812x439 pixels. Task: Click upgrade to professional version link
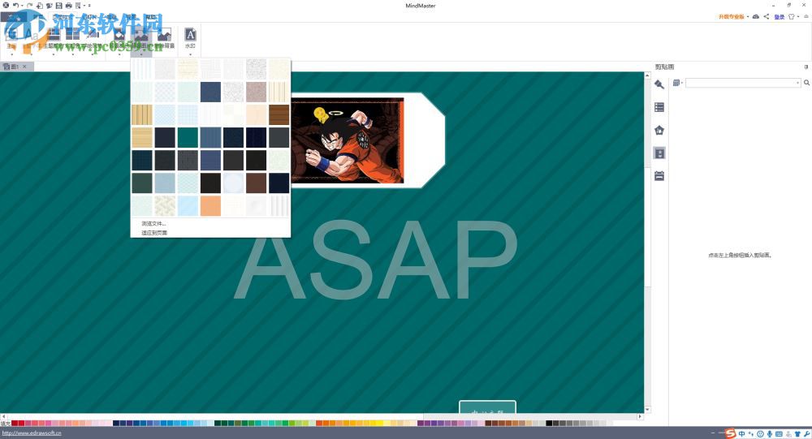[x=732, y=16]
